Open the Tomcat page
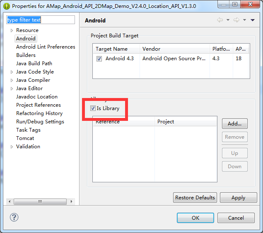Viewport: 263px width, 233px height. (x=25, y=138)
